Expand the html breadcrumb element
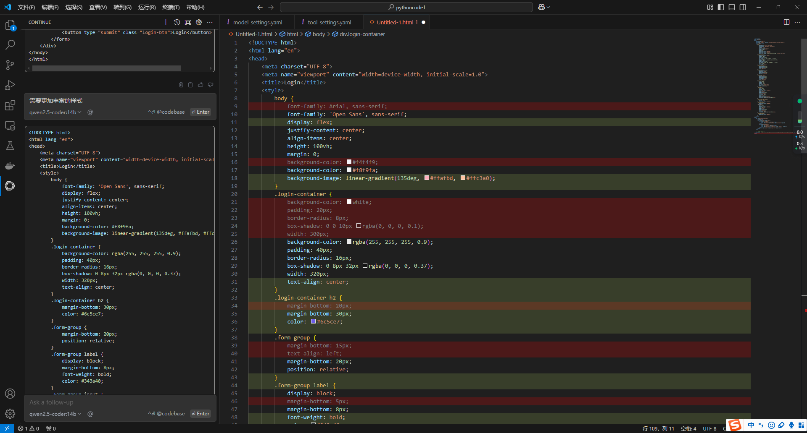Screen dimensions: 807x433 [289, 34]
